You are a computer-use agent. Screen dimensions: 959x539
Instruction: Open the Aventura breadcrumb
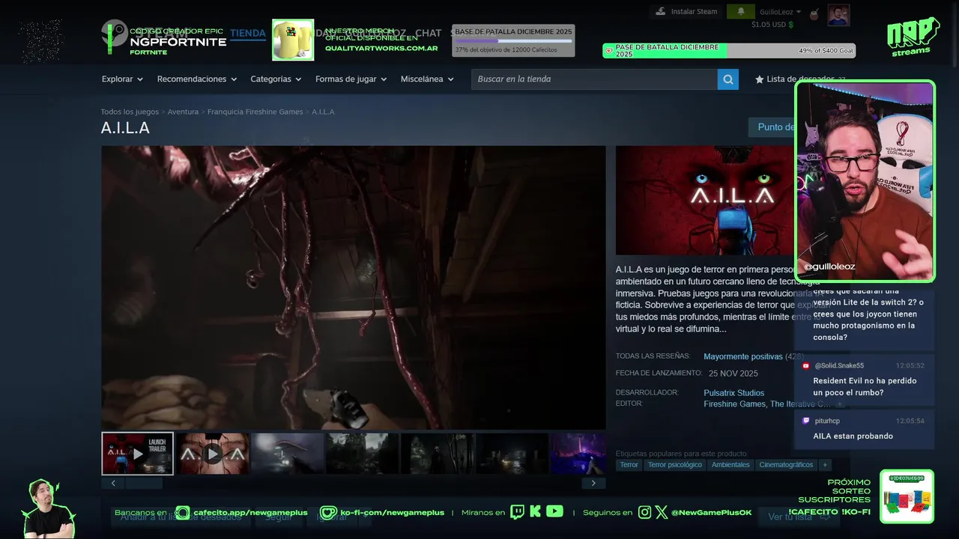(x=183, y=112)
